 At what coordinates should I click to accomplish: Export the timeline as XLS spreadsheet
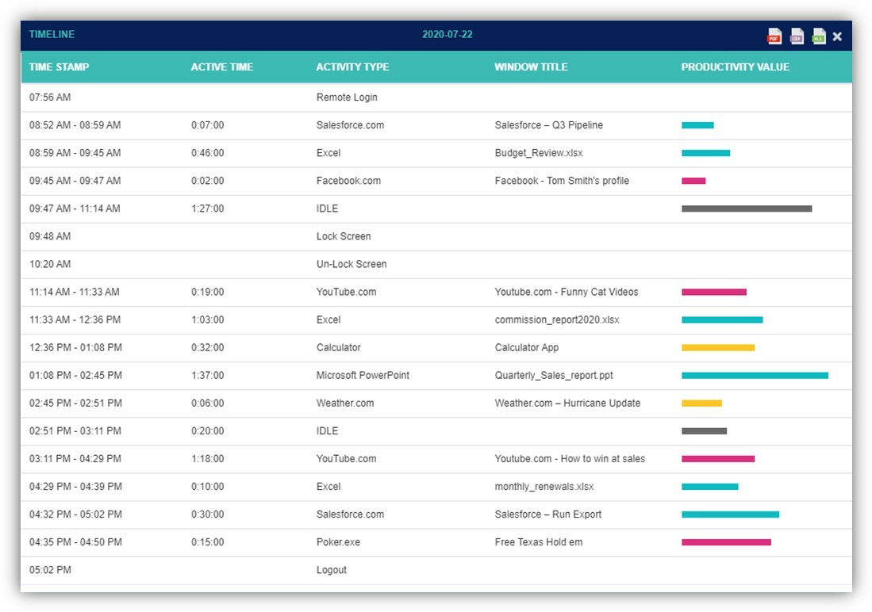click(819, 36)
